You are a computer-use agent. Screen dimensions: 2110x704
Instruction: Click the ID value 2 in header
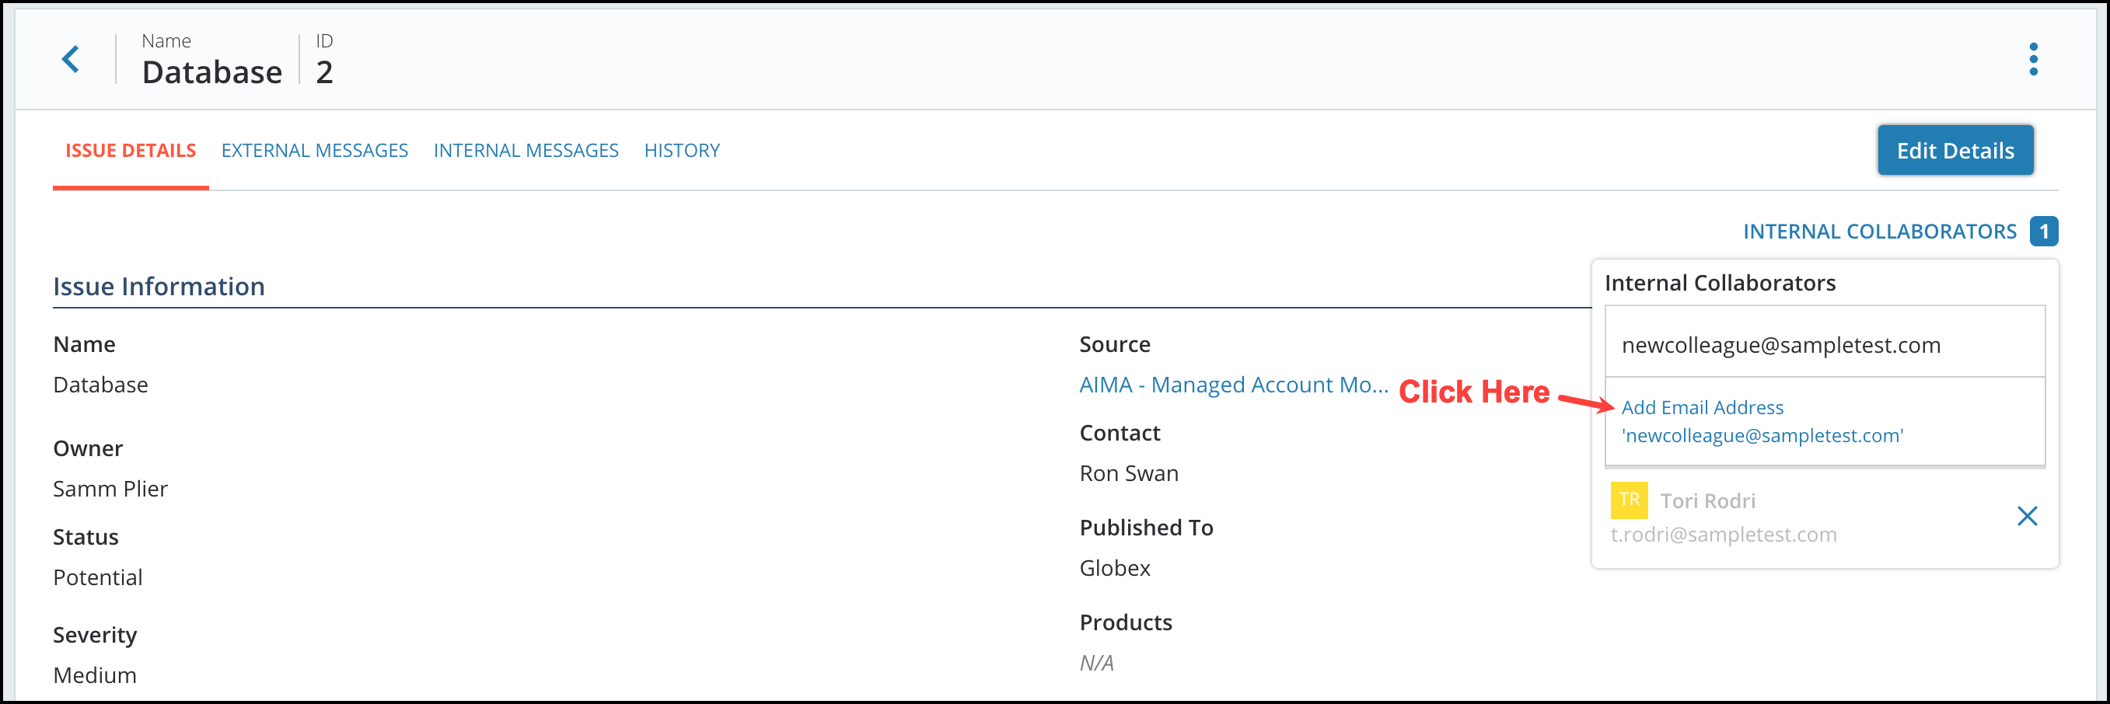[324, 72]
